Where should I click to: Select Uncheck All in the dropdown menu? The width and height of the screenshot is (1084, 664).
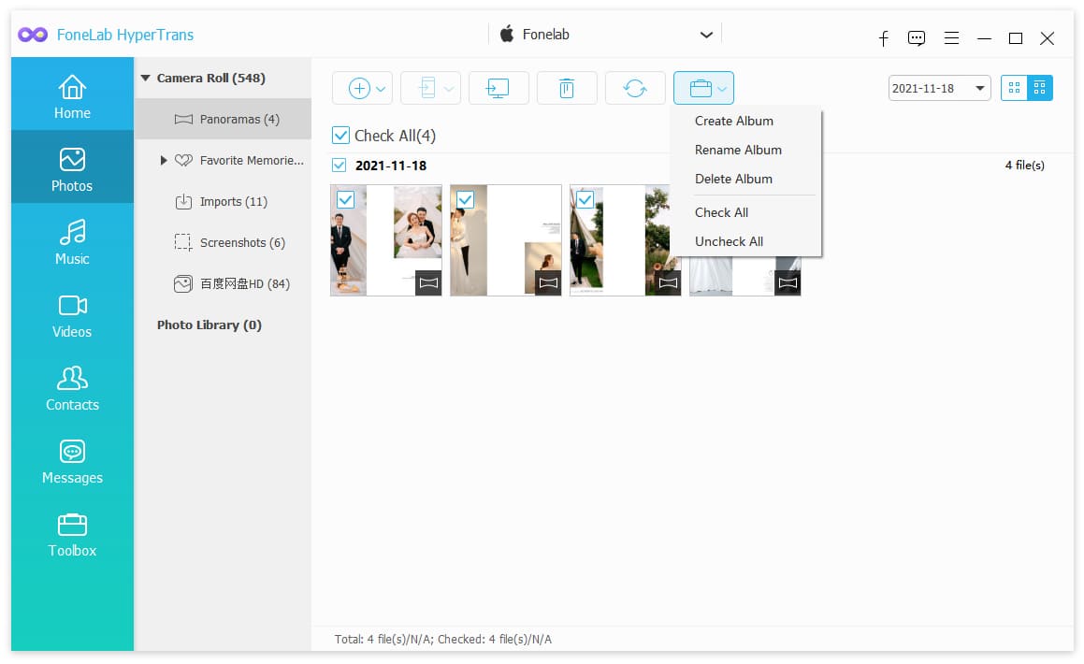(729, 242)
